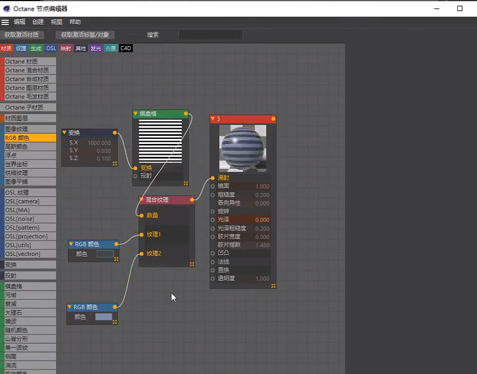The height and width of the screenshot is (374, 477).
Task: Choose OSL[camera] from the OSL list
Action: [x=22, y=201]
